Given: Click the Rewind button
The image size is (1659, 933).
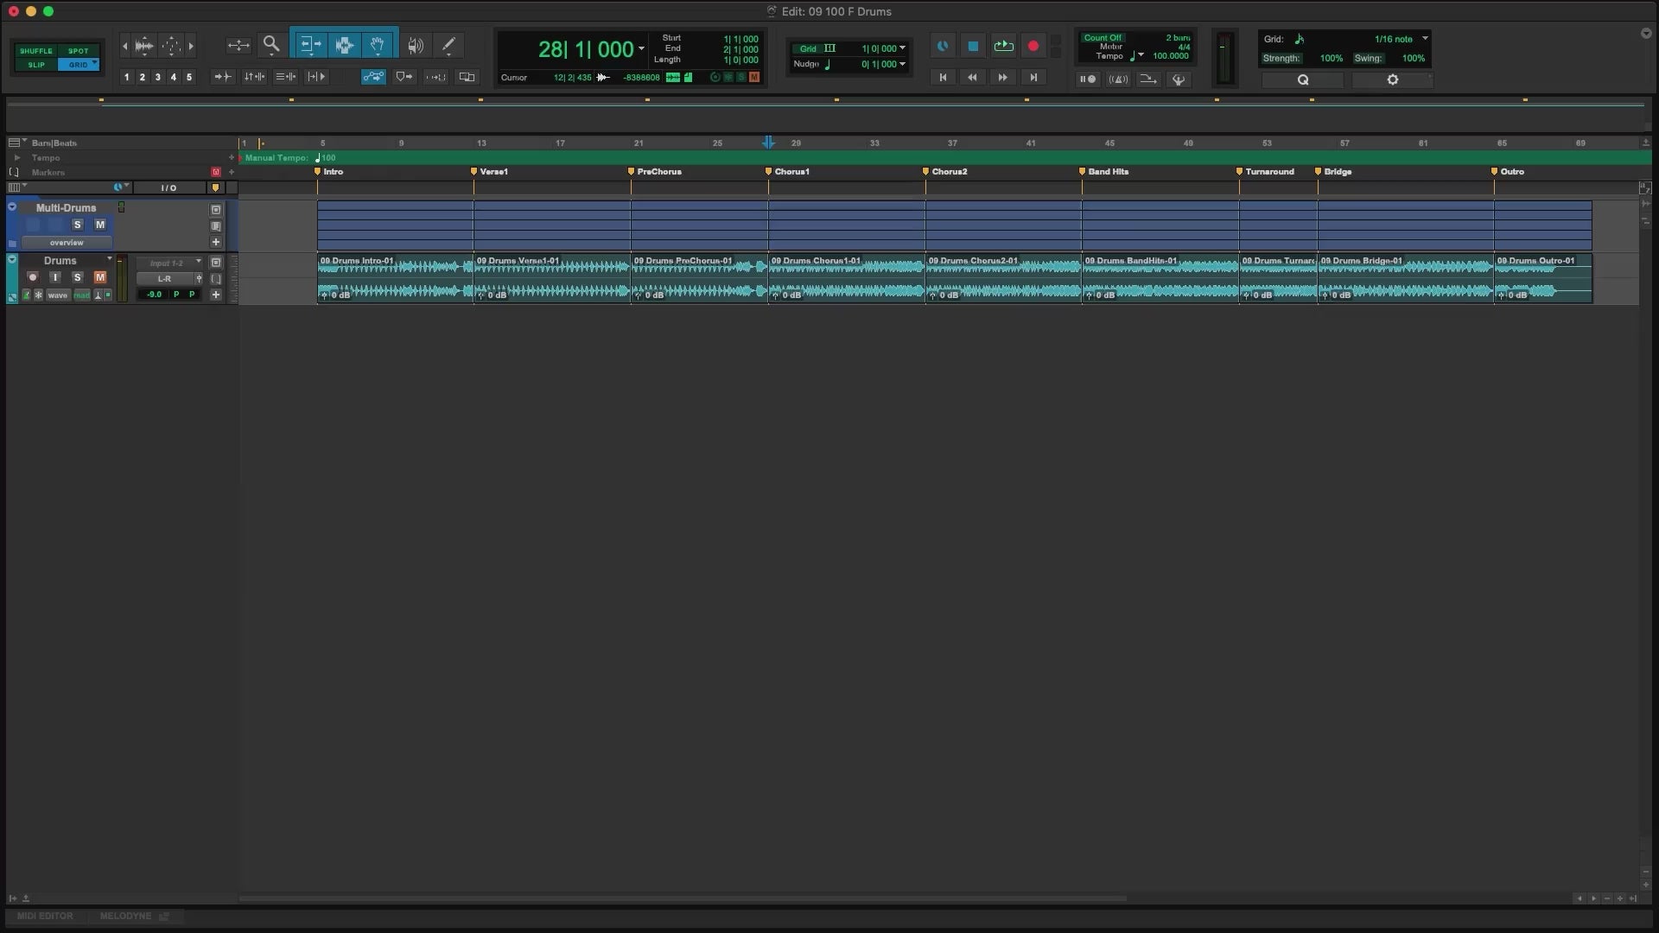Looking at the screenshot, I should [x=973, y=78].
